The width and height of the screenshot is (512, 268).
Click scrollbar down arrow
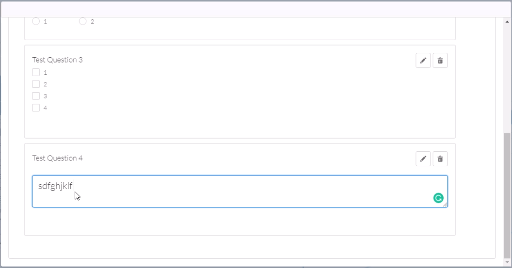point(507,262)
